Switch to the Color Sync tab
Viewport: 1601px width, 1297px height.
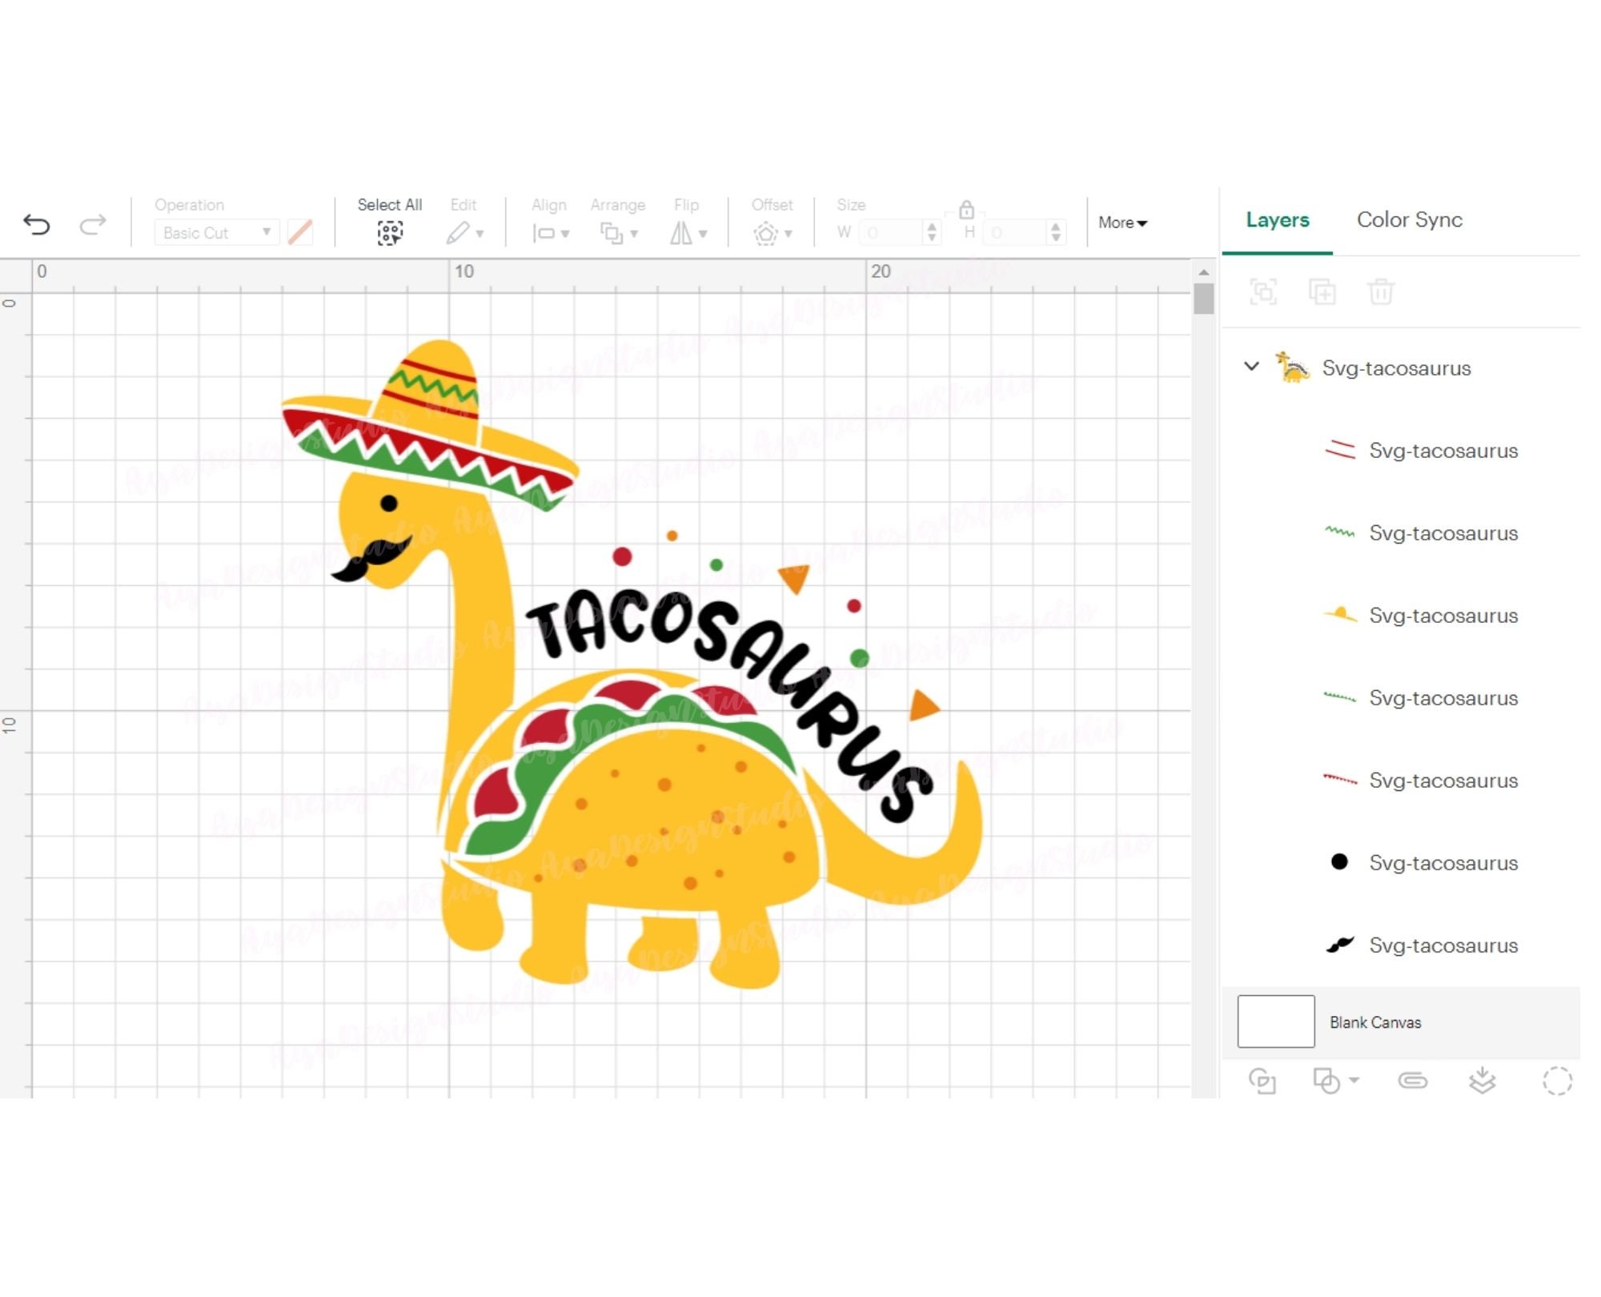pos(1409,219)
